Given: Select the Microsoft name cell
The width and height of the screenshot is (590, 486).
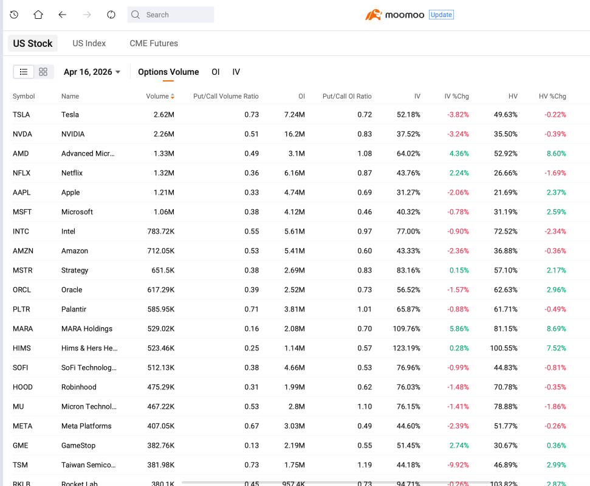Looking at the screenshot, I should 77,212.
